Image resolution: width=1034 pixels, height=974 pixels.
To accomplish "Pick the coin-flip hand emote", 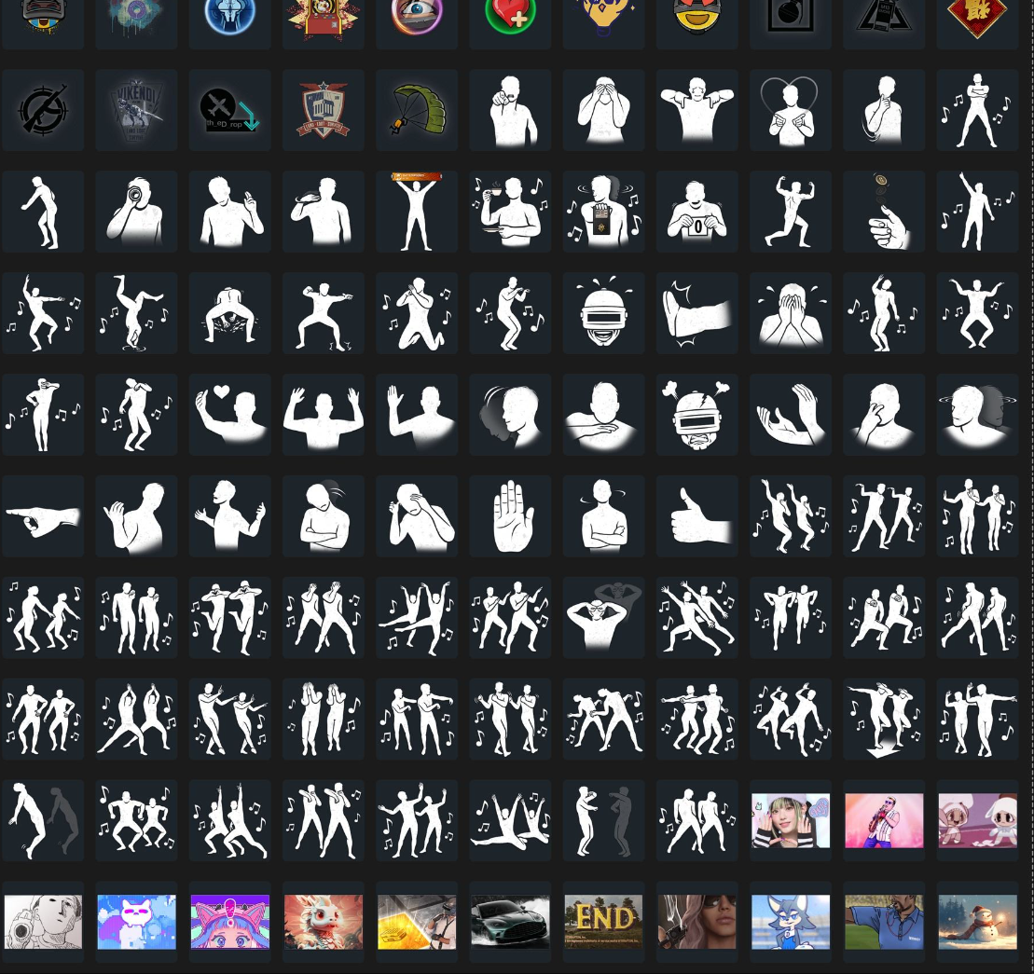I will 884,212.
